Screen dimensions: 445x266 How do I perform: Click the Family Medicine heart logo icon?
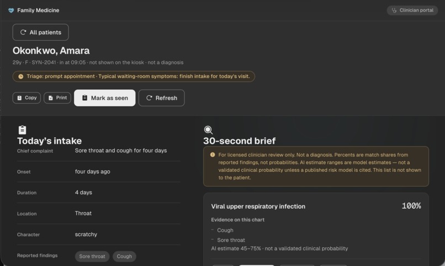(x=11, y=10)
